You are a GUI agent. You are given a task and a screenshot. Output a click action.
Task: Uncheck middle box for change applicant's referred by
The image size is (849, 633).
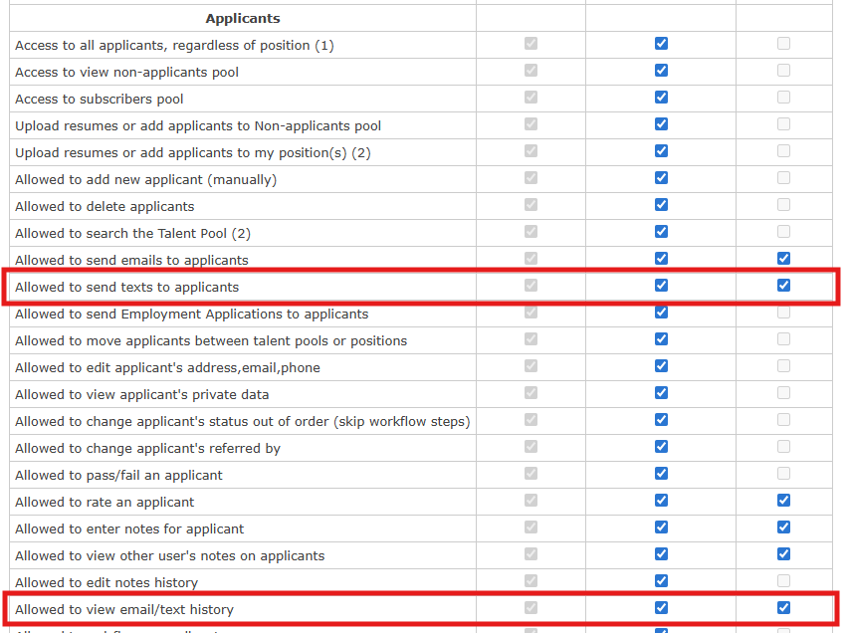(x=661, y=447)
